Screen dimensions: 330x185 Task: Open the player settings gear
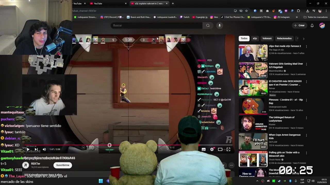tap(212, 149)
